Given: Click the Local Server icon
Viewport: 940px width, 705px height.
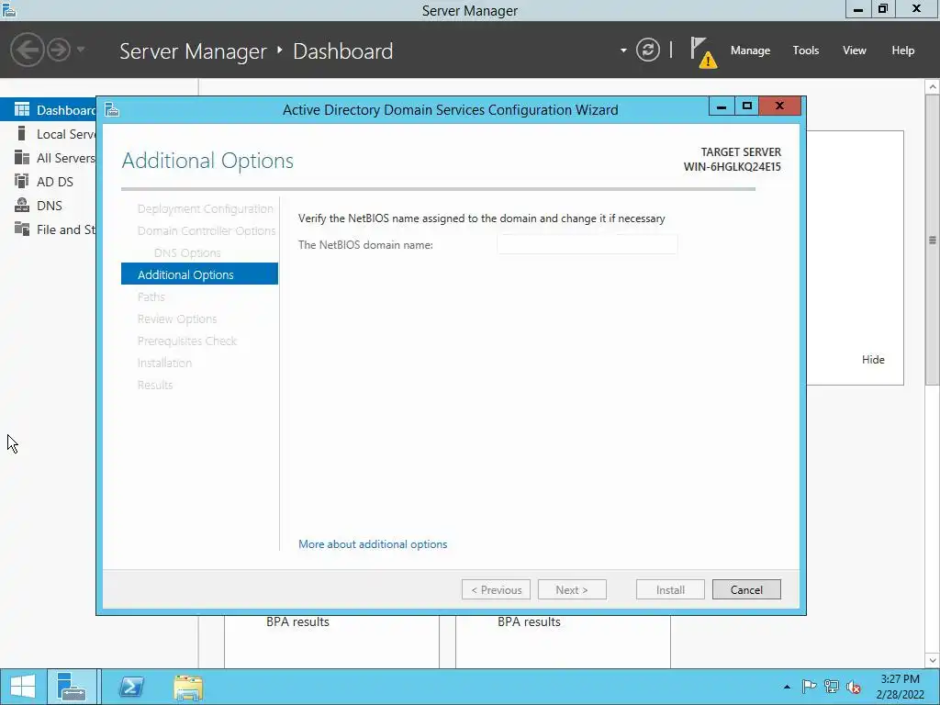Looking at the screenshot, I should (x=22, y=133).
